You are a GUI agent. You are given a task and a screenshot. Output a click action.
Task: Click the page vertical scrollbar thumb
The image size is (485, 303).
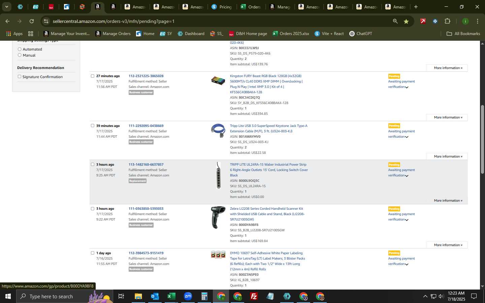pos(482,139)
